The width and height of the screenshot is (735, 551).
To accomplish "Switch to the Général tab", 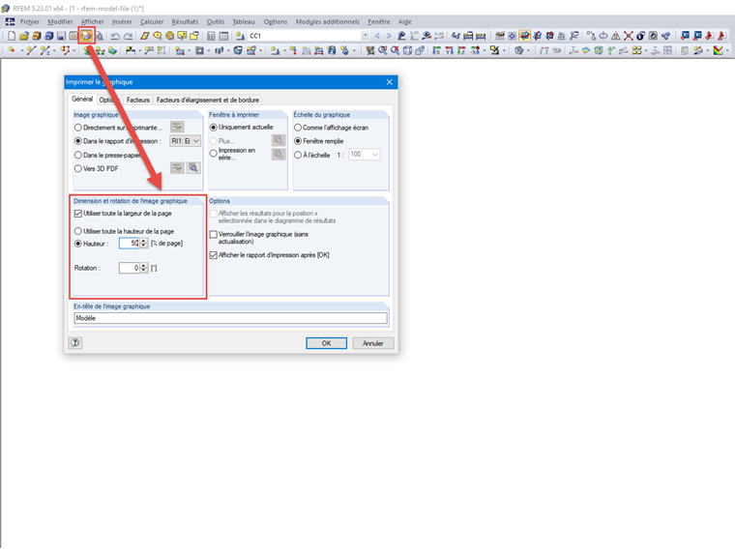I will click(x=82, y=99).
